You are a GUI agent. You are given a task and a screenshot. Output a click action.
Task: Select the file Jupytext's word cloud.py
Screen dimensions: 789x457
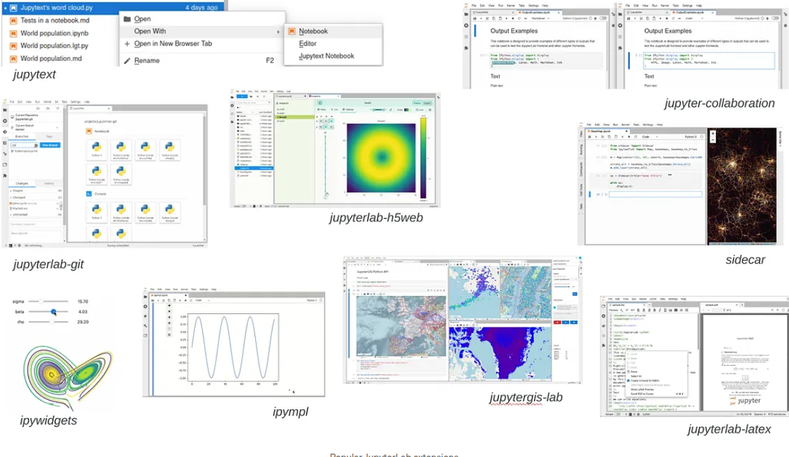pos(113,7)
